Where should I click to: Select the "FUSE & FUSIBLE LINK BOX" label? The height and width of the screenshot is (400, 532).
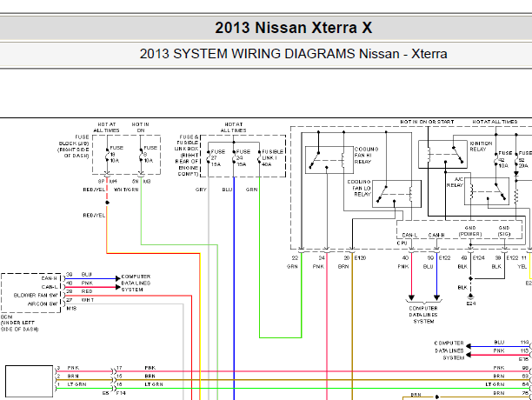[187, 156]
